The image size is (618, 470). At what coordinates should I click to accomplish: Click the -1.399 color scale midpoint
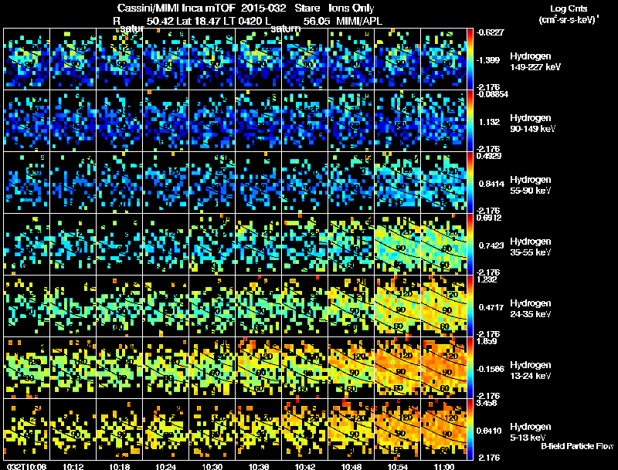[488, 60]
